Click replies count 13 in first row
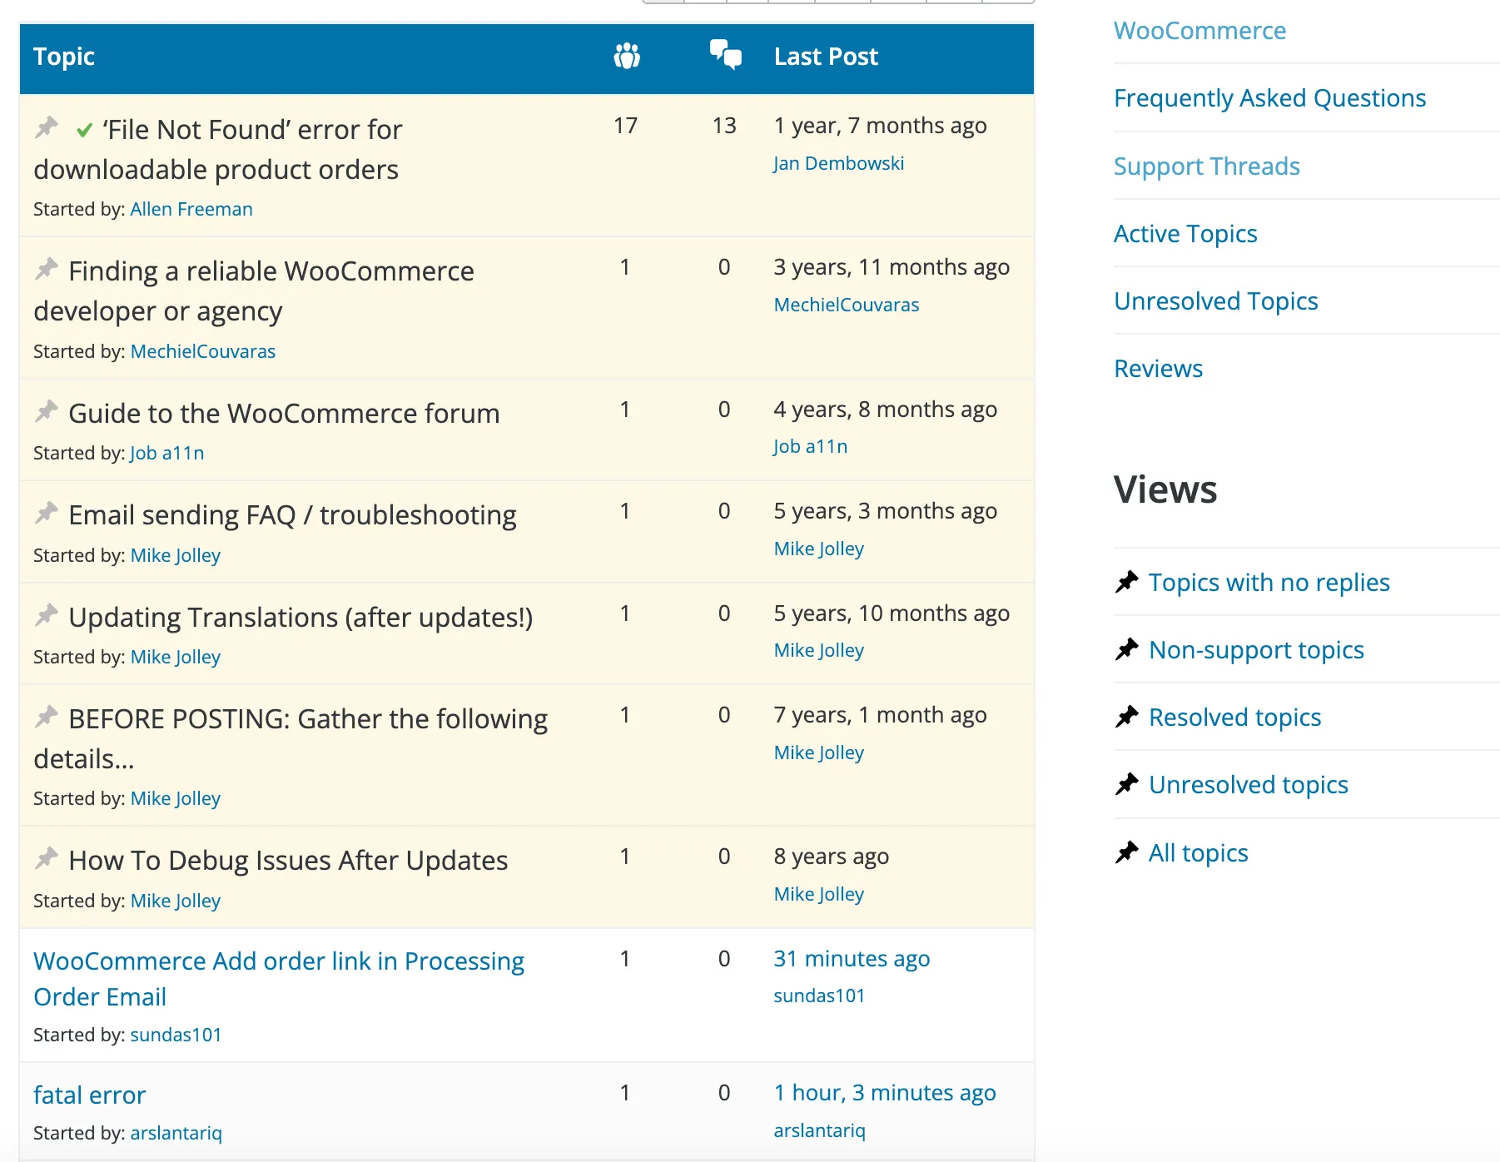Image resolution: width=1500 pixels, height=1162 pixels. click(x=724, y=126)
